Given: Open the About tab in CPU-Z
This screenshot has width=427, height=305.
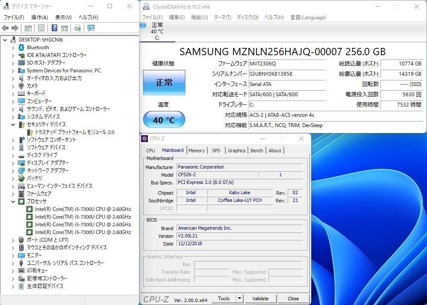Looking at the screenshot, I should (x=275, y=151).
